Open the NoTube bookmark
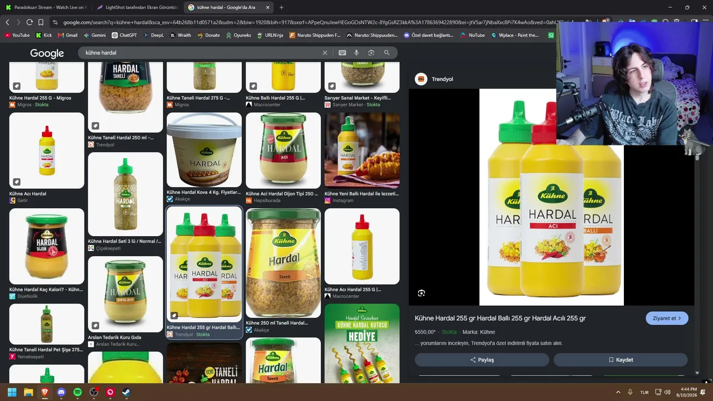Screen dimensions: 713x401 [x=472, y=35]
